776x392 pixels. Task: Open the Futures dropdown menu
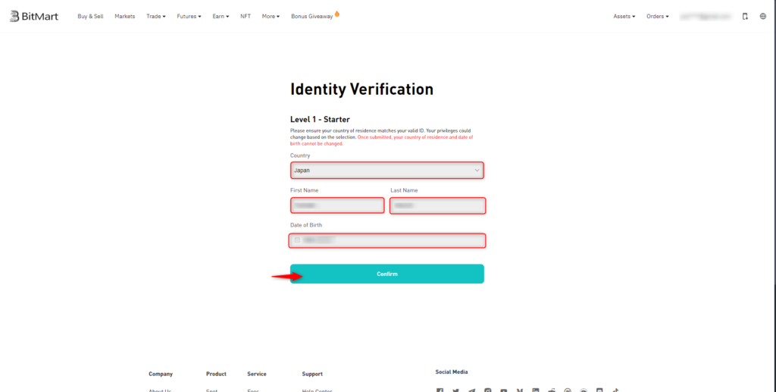point(189,16)
